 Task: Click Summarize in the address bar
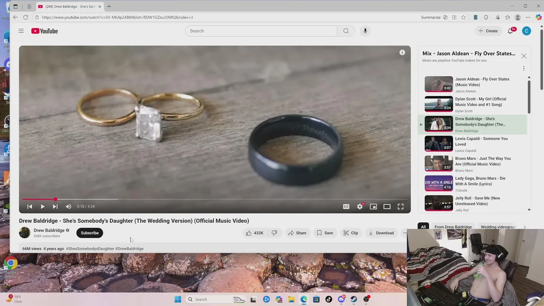pyautogui.click(x=431, y=17)
